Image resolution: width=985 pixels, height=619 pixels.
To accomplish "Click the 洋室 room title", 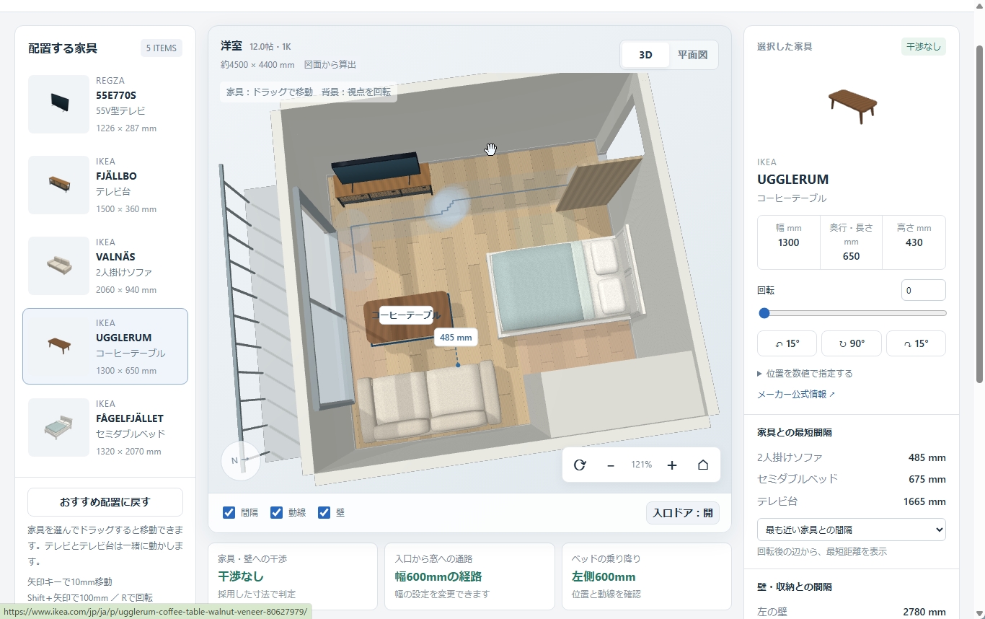I will click(231, 45).
